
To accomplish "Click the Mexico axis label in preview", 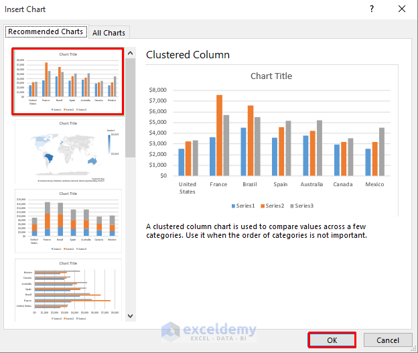I will point(374,184).
